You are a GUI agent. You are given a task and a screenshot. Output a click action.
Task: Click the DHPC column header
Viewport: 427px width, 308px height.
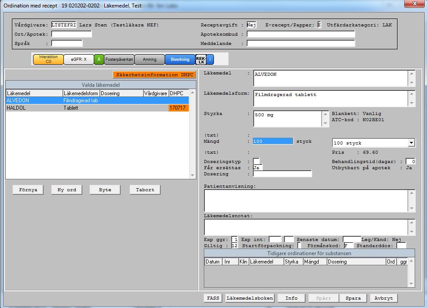(179, 93)
